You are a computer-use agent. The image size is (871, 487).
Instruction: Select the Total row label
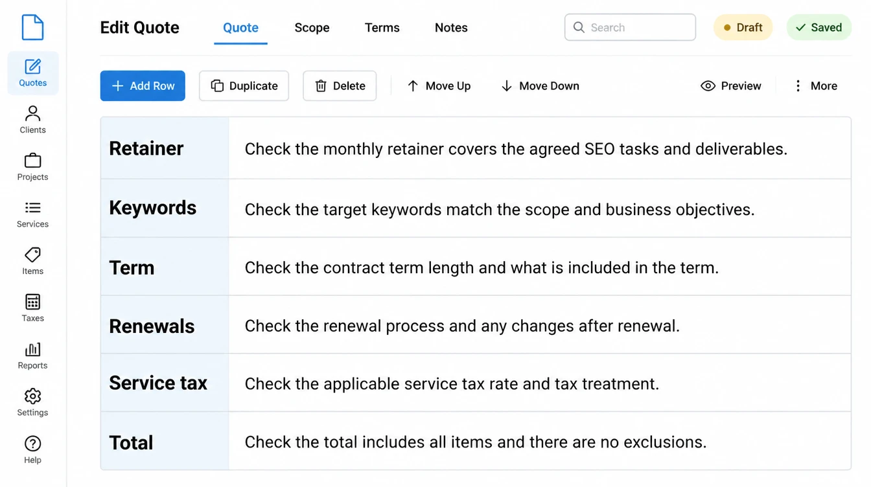coord(131,442)
